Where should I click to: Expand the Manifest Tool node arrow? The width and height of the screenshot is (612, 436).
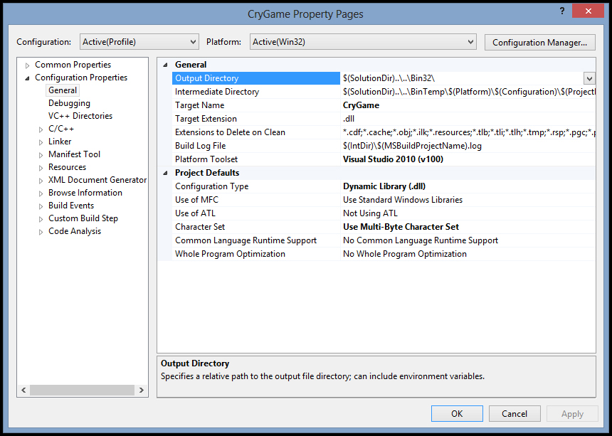41,155
